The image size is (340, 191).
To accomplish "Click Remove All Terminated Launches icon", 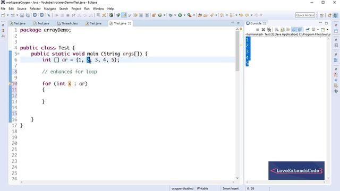I will pos(269,30).
